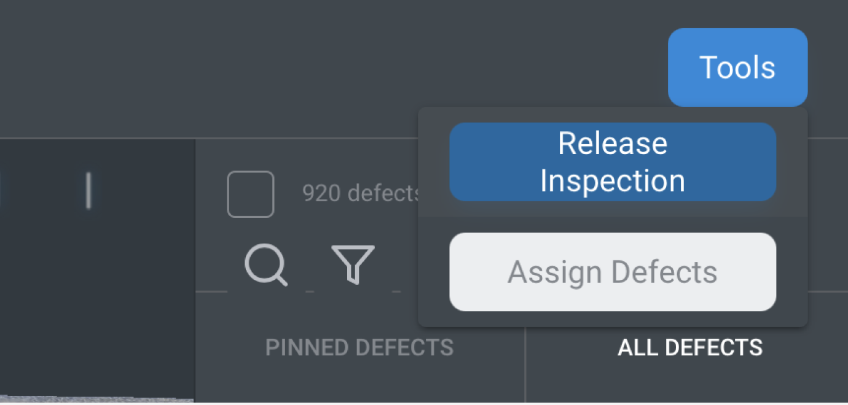The width and height of the screenshot is (848, 405).
Task: Search the defects list
Action: point(265,264)
